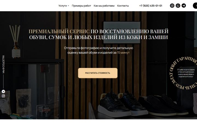Click the hero headline ПРЕМИАЛЬНЫЙ СЕРВИС
This screenshot has width=197, height=131.
click(x=59, y=31)
